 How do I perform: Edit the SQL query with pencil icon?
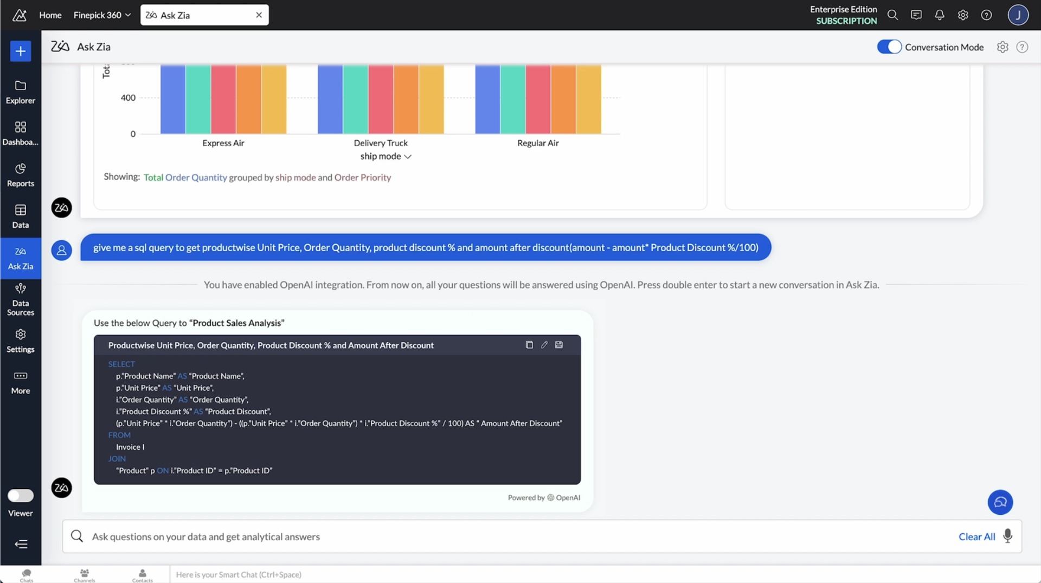coord(544,345)
